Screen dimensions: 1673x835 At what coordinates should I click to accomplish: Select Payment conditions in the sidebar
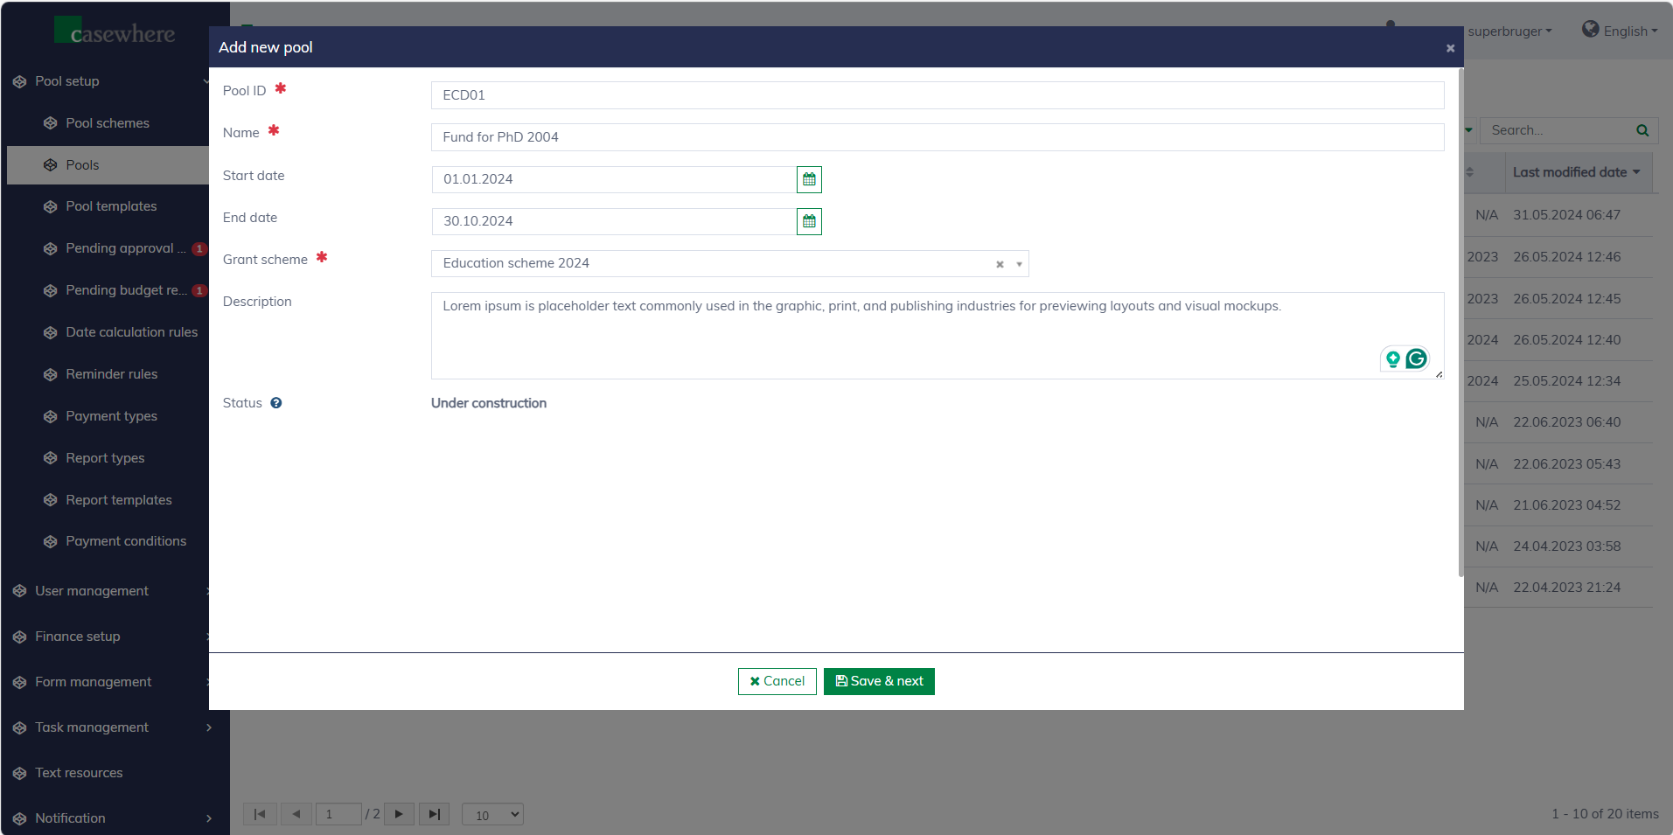click(x=126, y=541)
